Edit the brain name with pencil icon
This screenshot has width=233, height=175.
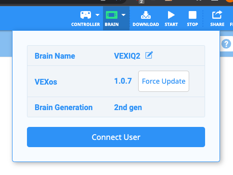[x=149, y=55]
